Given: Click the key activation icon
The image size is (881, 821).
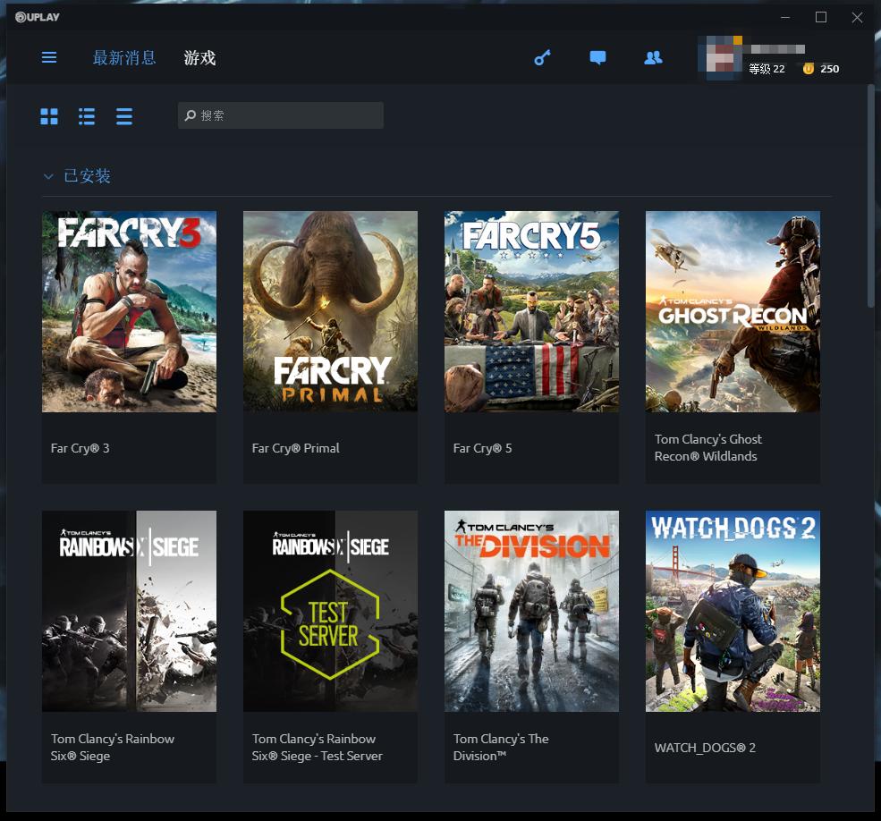Looking at the screenshot, I should pyautogui.click(x=542, y=57).
